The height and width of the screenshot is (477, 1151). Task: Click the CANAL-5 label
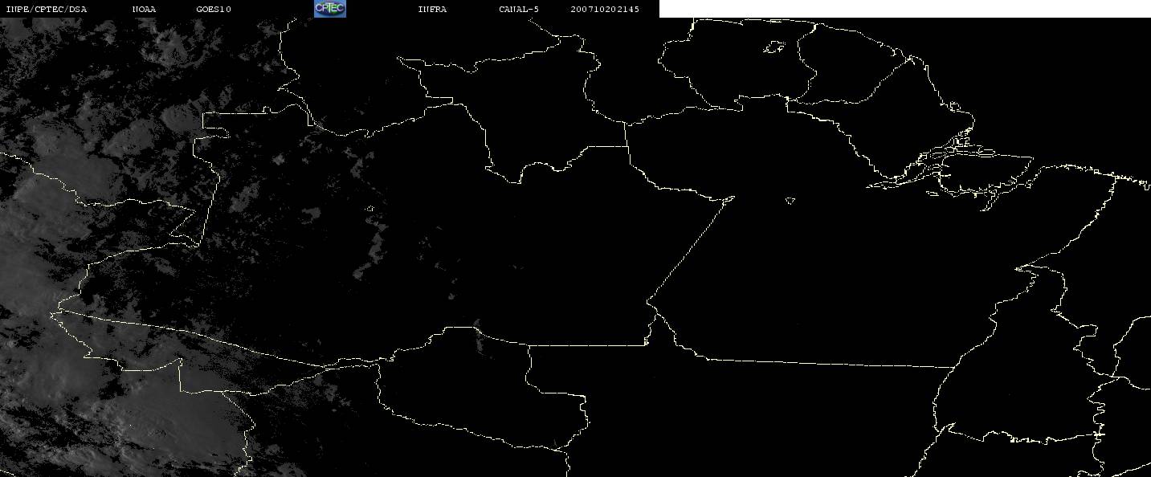[519, 9]
